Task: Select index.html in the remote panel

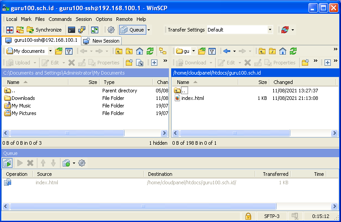Action: [x=193, y=98]
